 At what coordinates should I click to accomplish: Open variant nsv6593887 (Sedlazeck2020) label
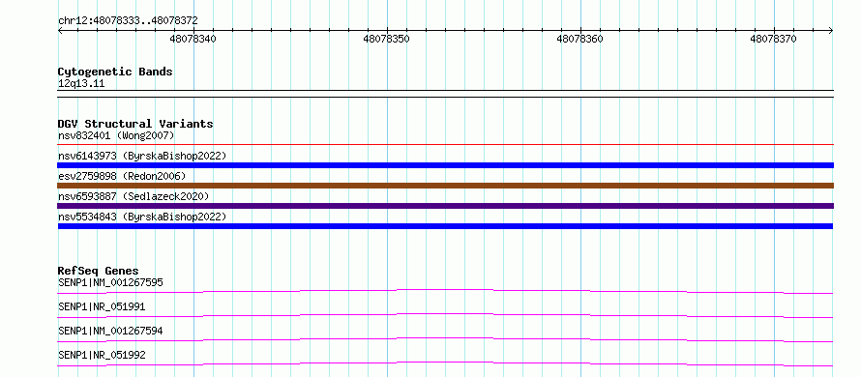(x=134, y=196)
